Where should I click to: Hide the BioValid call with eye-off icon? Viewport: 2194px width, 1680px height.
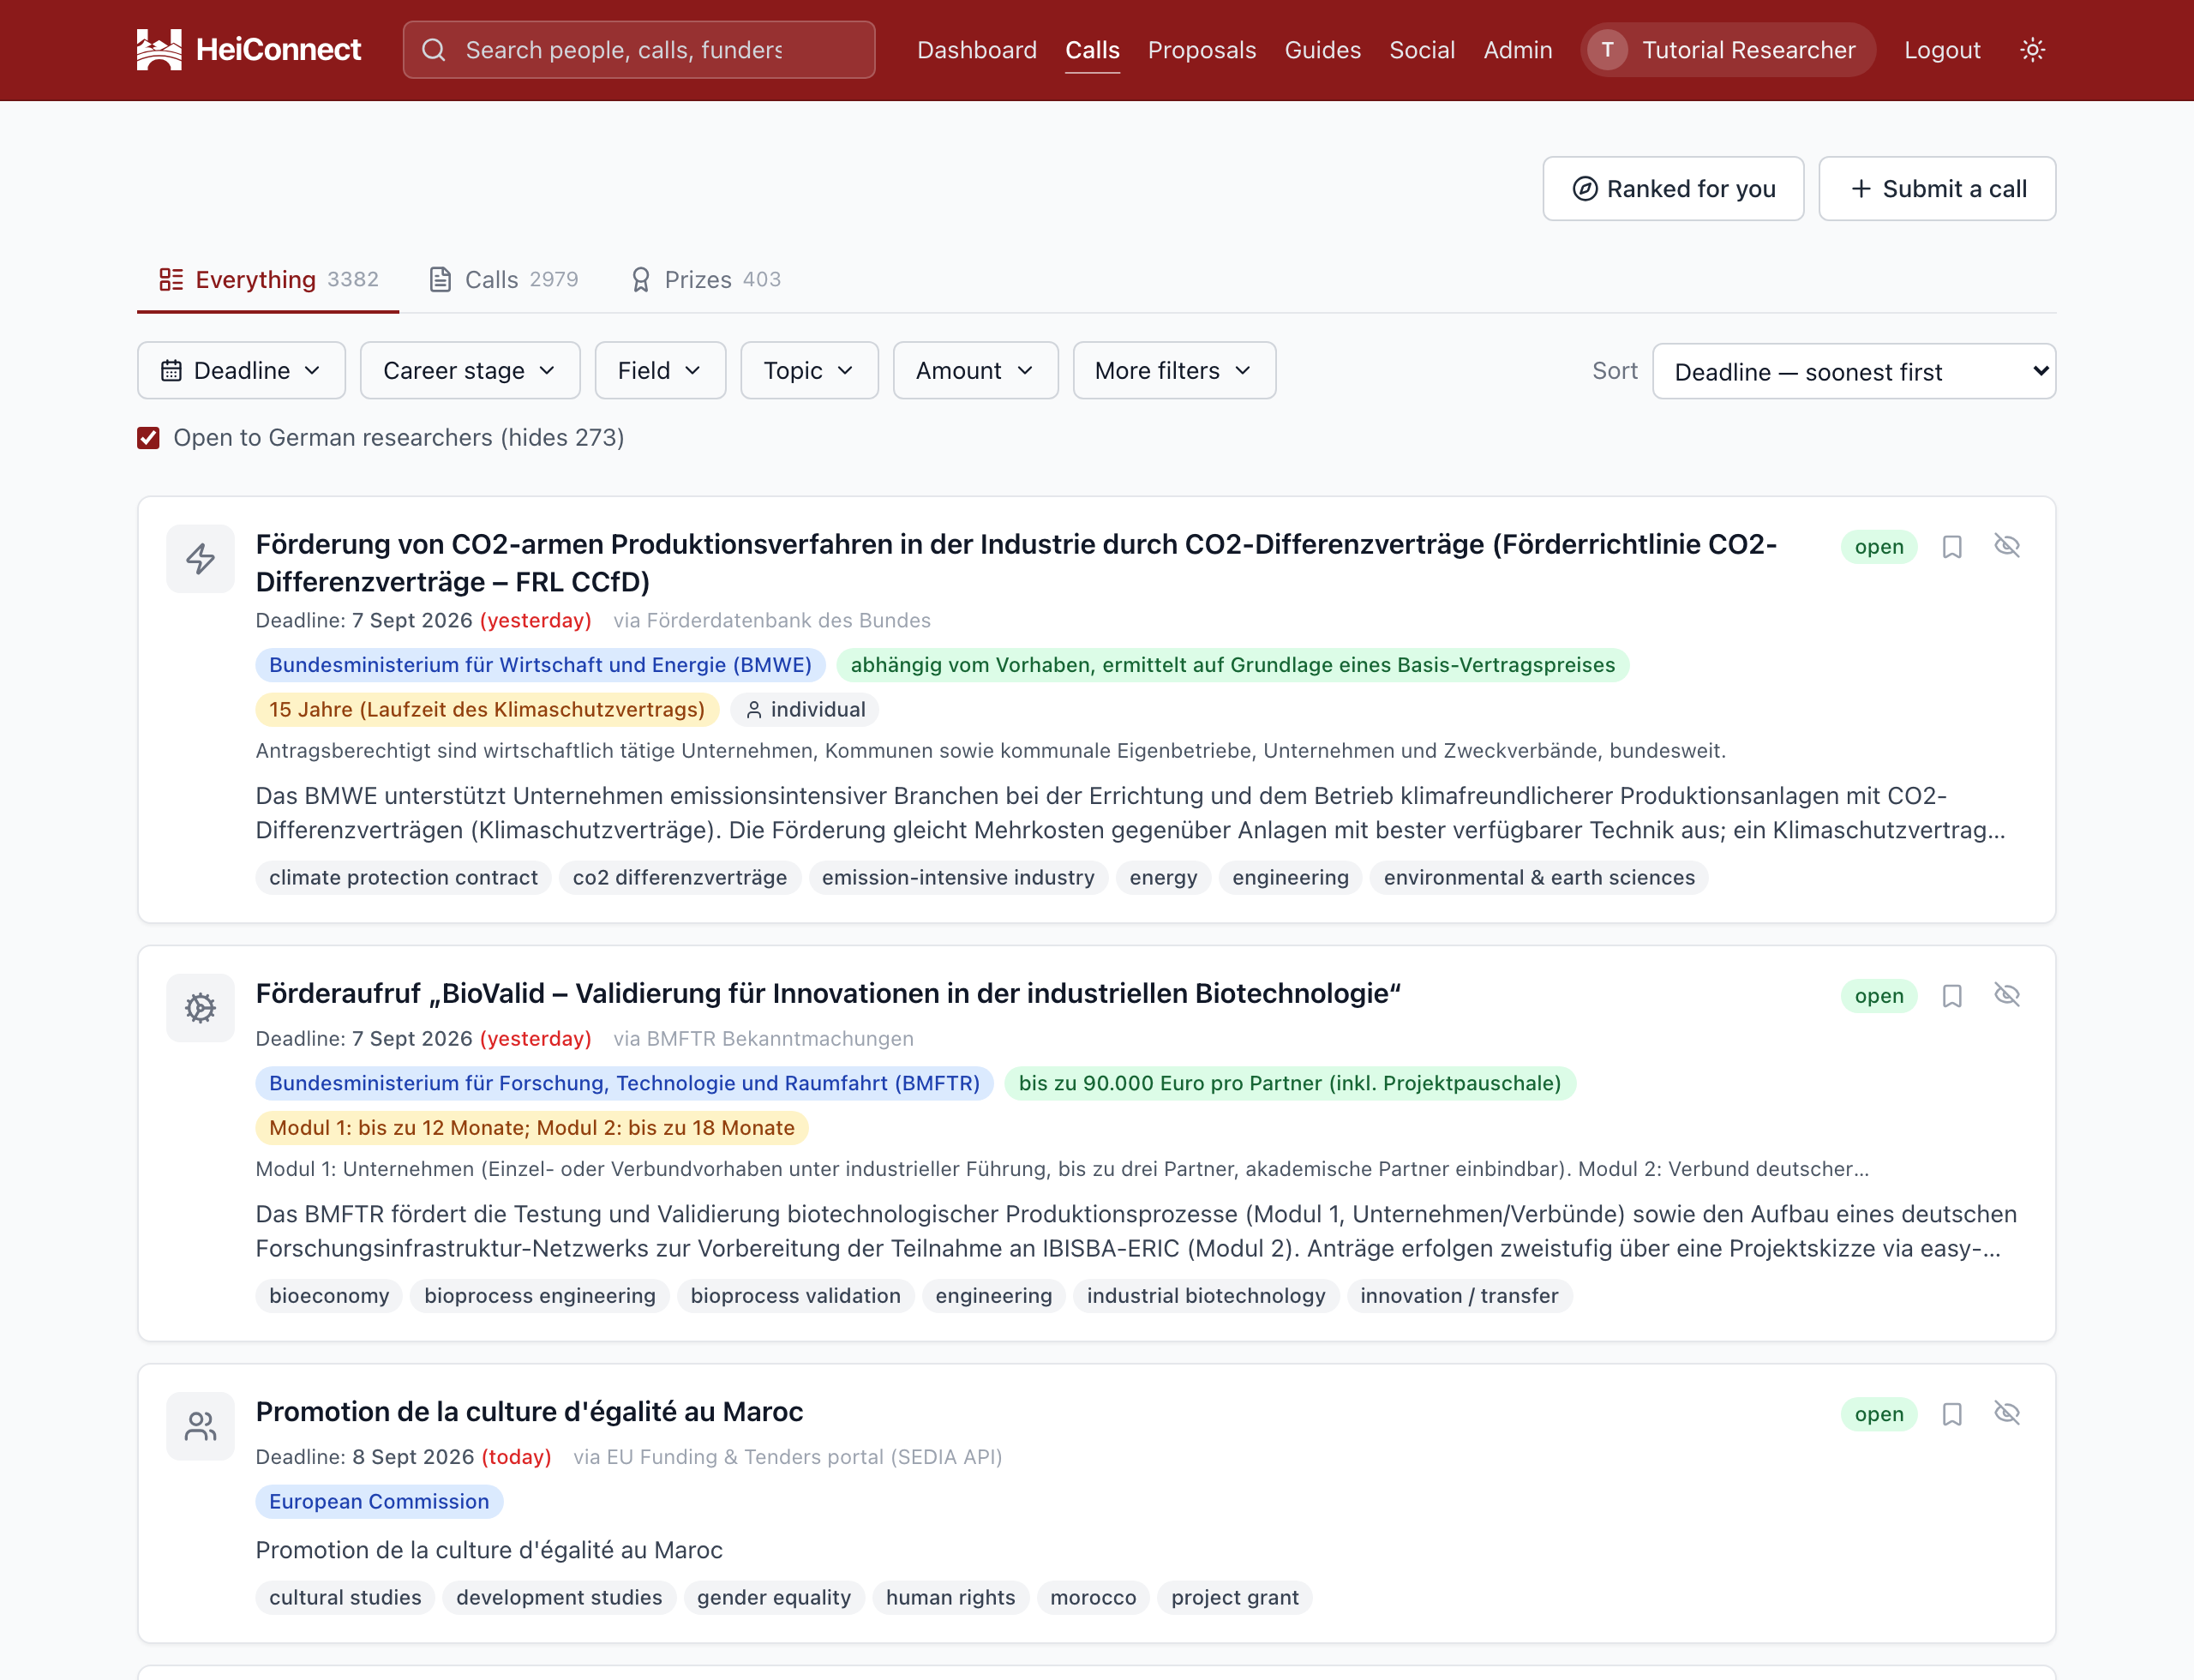click(x=2007, y=995)
